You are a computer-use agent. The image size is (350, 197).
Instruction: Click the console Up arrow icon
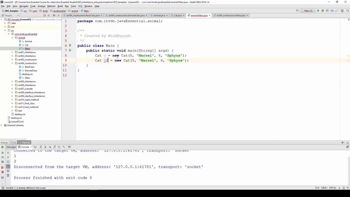pyautogui.click(x=8, y=153)
